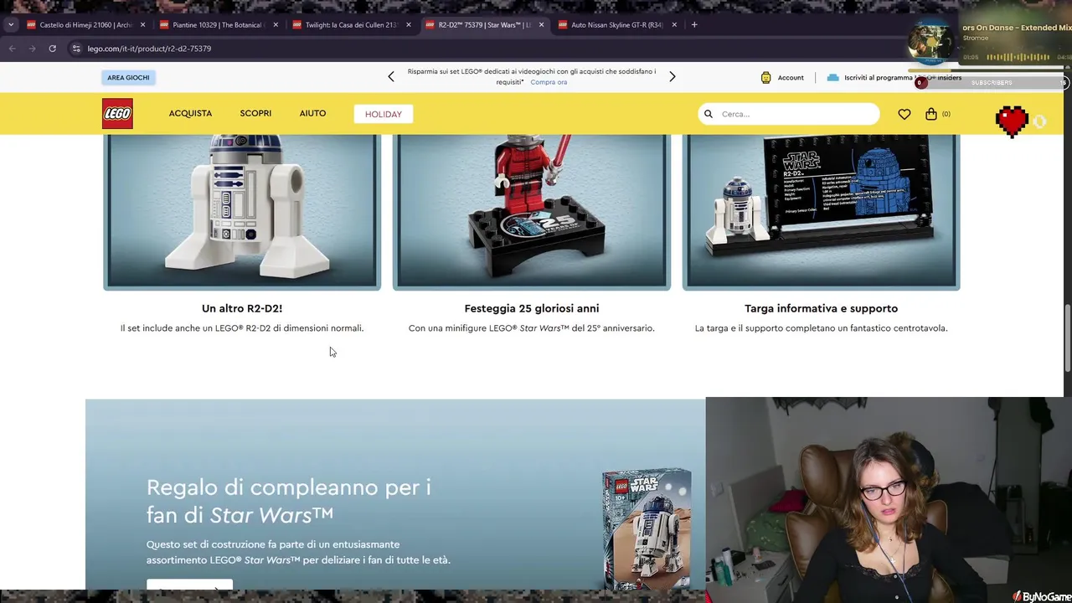Click the LEGO Insiders program icon
The width and height of the screenshot is (1072, 603).
[832, 77]
